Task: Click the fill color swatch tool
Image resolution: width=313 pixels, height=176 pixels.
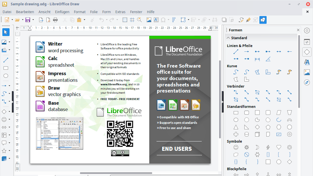Action: pos(4,50)
